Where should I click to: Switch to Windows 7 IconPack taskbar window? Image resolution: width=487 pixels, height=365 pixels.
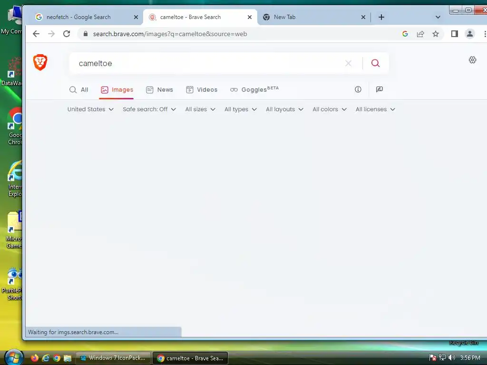tap(113, 358)
